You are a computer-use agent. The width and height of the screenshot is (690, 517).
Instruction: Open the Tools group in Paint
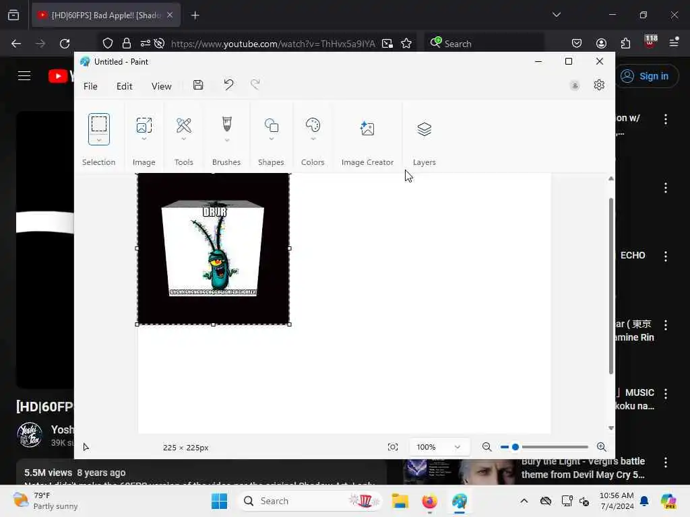click(183, 125)
